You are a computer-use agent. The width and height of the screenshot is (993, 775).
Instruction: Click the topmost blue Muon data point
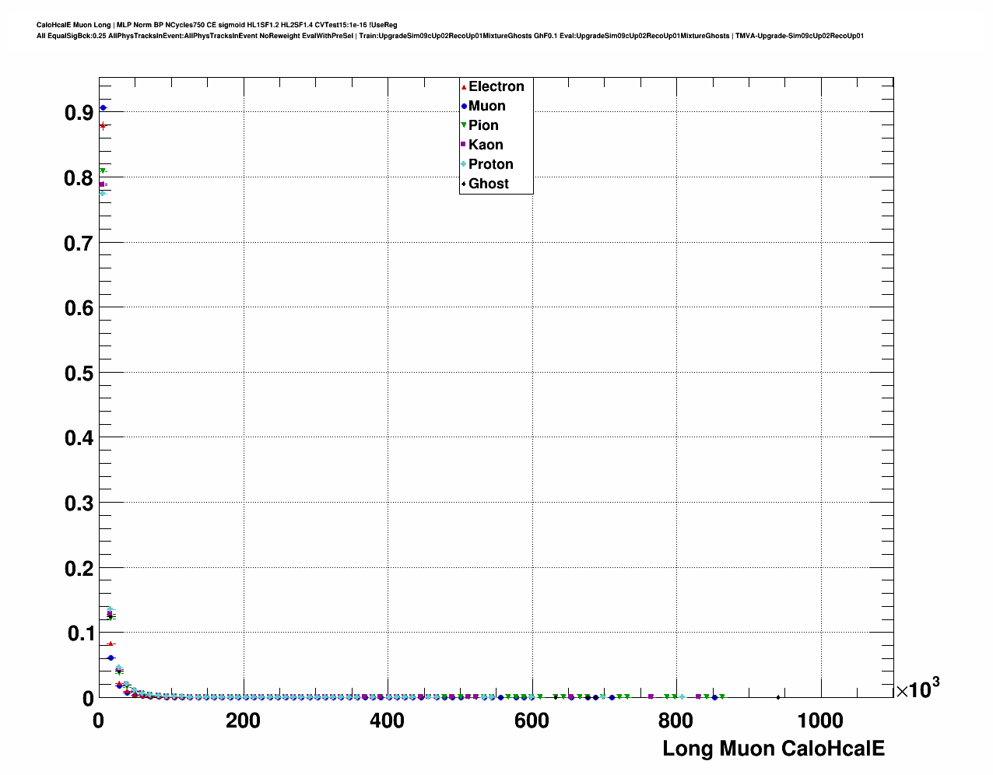[103, 108]
